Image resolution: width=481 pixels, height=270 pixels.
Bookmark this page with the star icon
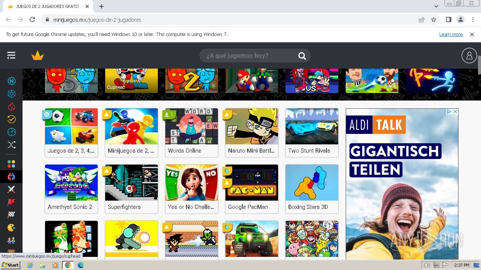point(434,19)
